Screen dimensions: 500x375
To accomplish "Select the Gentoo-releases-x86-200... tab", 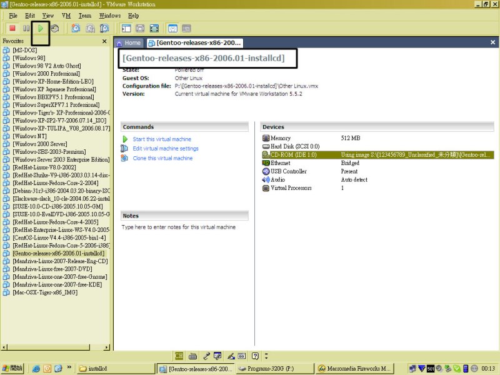I will 195,42.
